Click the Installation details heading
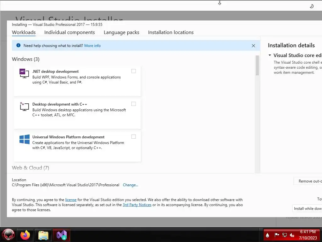The width and height of the screenshot is (322, 242). coord(291,45)
